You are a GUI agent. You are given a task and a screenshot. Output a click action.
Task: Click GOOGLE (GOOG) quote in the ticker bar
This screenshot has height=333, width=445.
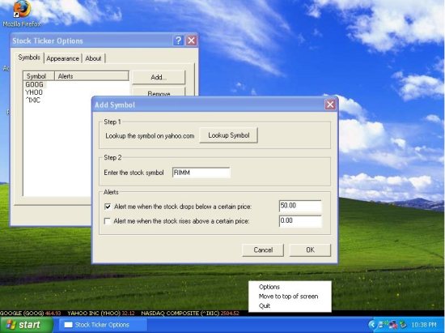click(x=31, y=313)
